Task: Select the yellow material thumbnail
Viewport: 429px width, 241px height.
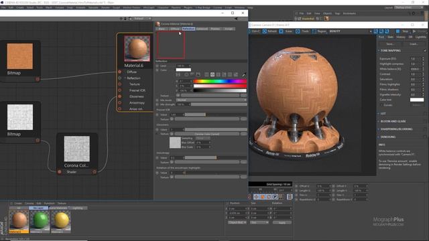Action: coord(61,220)
